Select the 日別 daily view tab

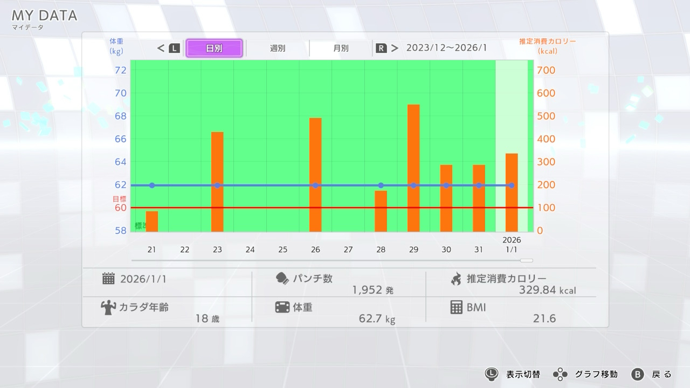coord(214,48)
